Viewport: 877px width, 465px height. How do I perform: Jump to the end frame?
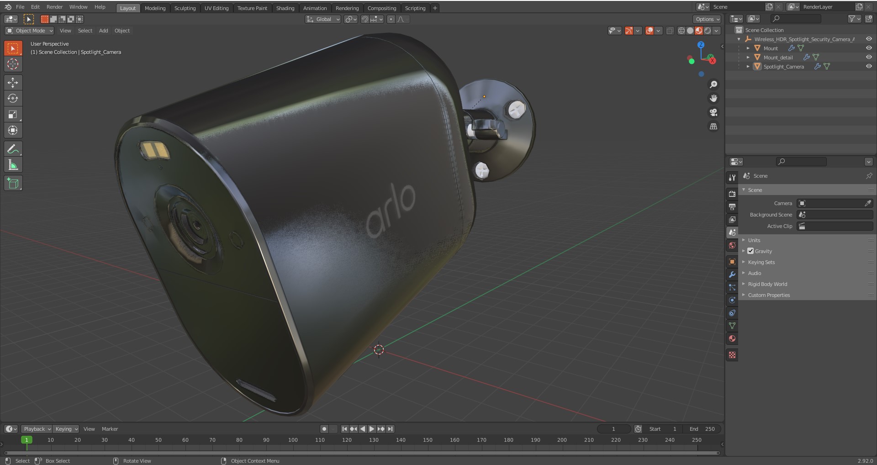pyautogui.click(x=390, y=429)
